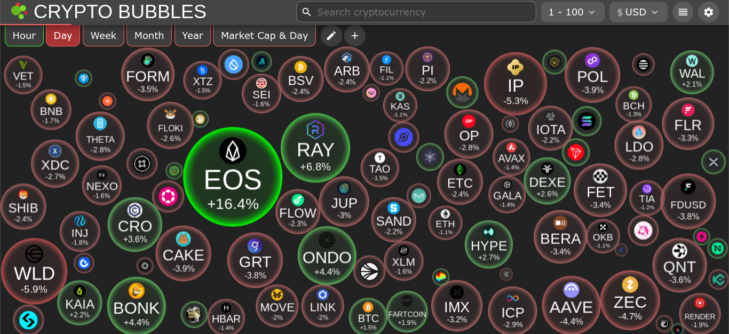Select the FARTCOIN bubble
729x334 pixels.
coord(407,312)
